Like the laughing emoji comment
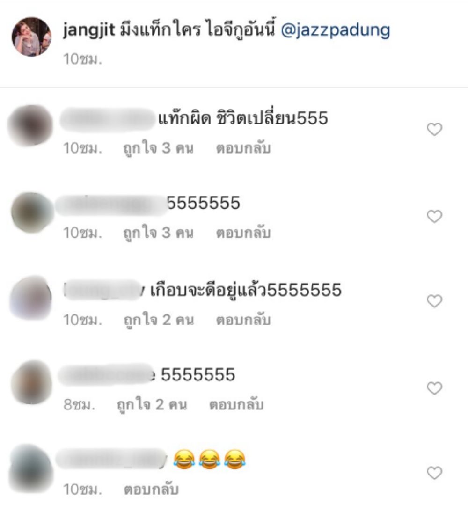Screen dimensions: 468x519 [x=434, y=473]
